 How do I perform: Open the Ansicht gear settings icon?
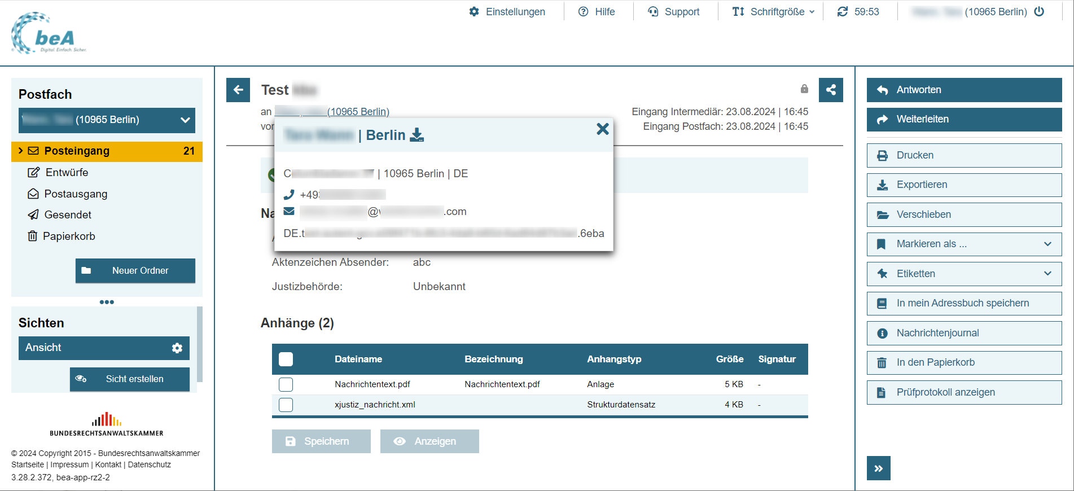click(177, 348)
